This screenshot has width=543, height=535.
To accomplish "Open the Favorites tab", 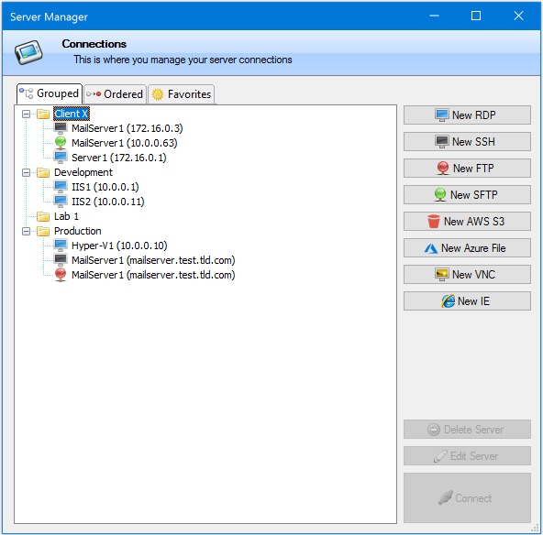I will [x=182, y=94].
